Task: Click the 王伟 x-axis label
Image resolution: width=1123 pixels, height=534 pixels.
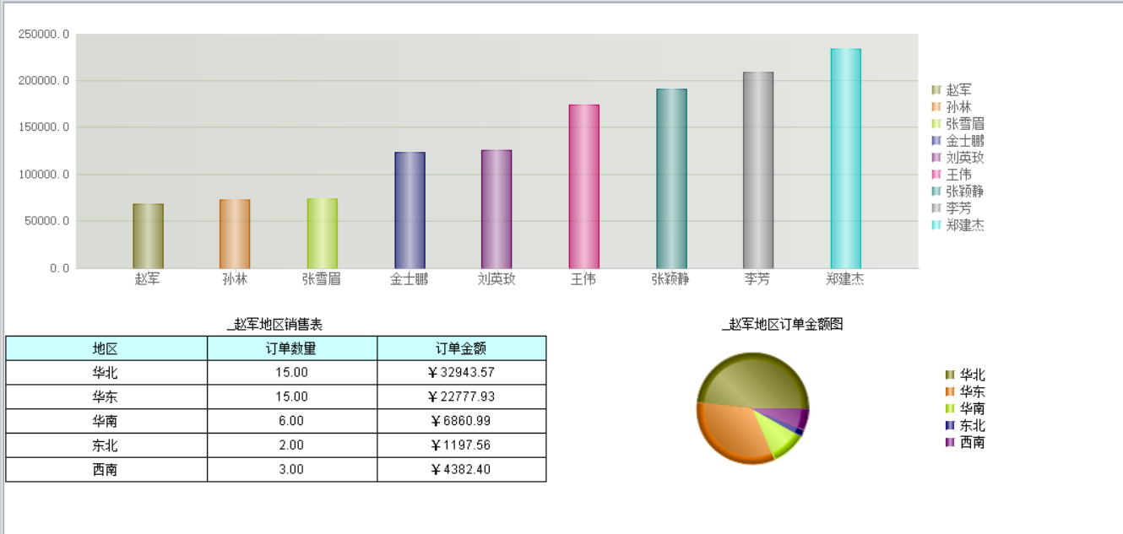Action: click(583, 279)
